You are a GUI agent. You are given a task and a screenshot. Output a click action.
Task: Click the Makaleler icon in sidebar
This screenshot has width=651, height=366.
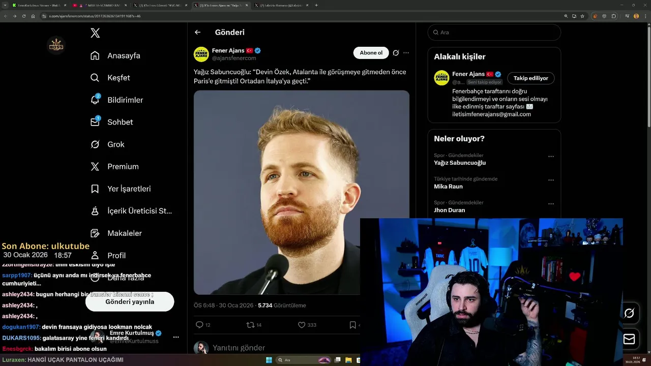95,233
